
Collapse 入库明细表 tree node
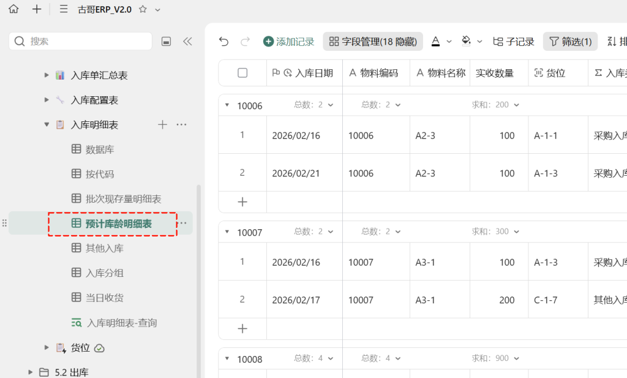[x=47, y=124]
